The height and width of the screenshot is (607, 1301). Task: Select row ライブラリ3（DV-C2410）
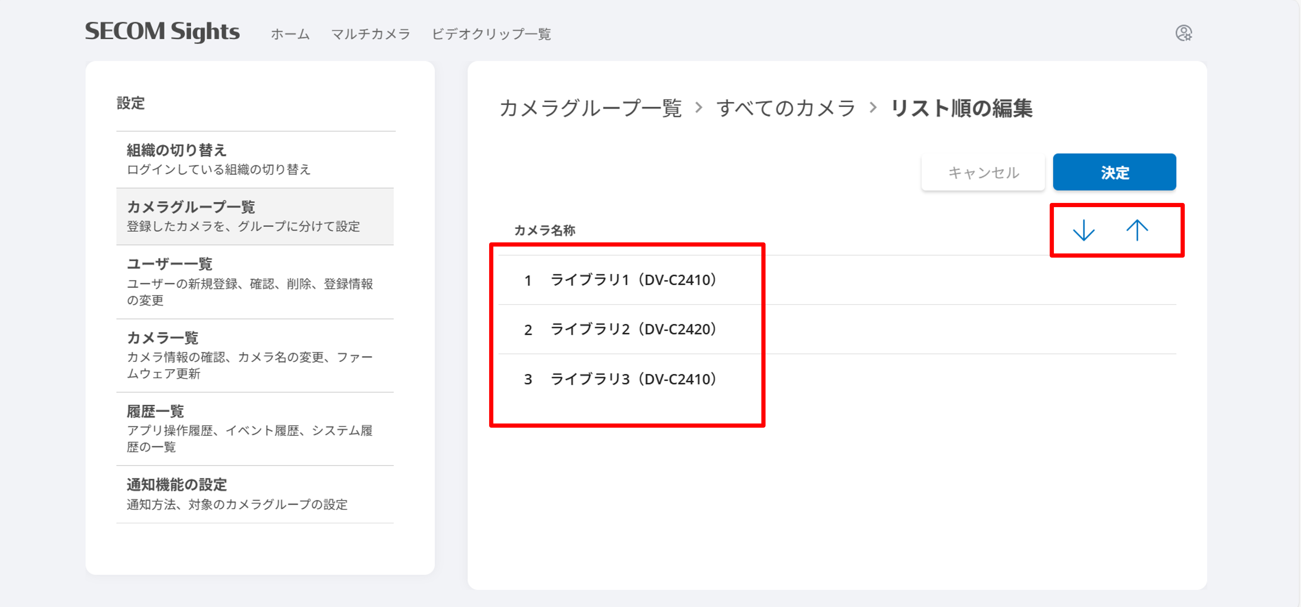point(837,379)
